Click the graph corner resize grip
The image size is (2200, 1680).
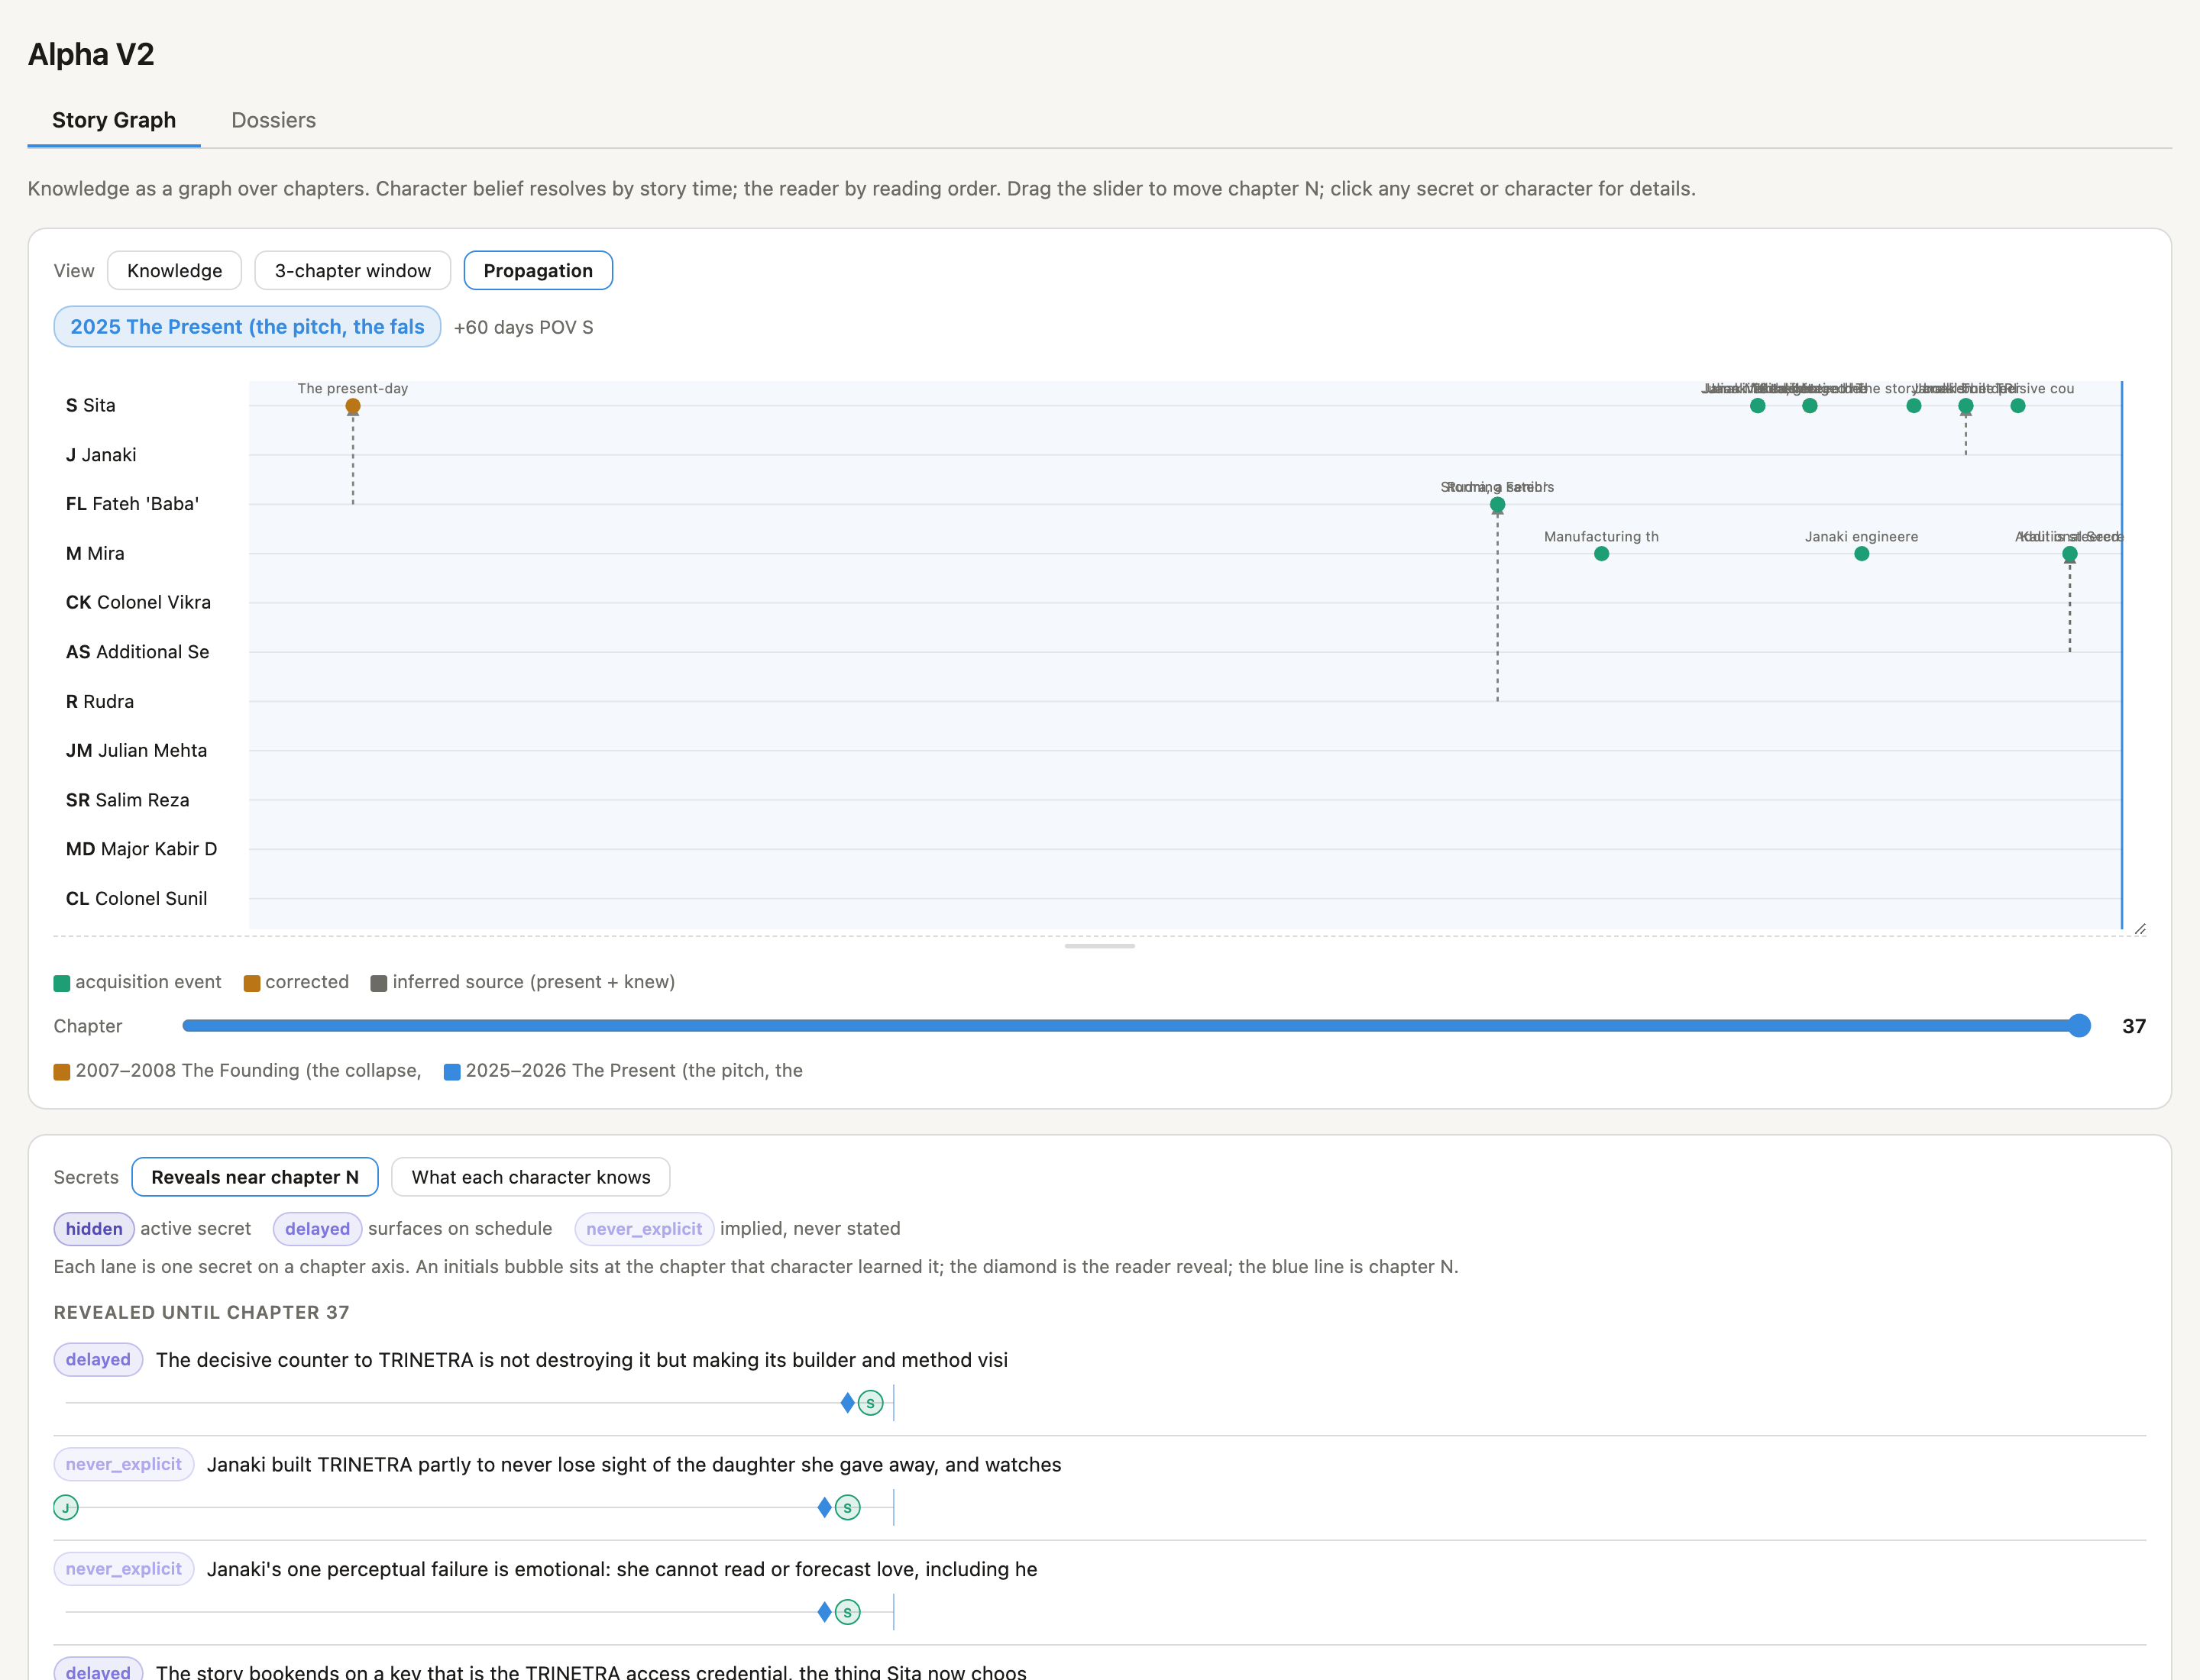[x=2140, y=929]
